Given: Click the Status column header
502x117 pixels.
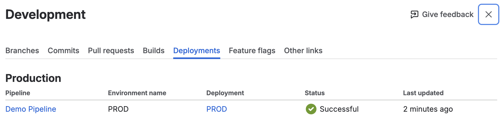Looking at the screenshot, I should coord(315,93).
